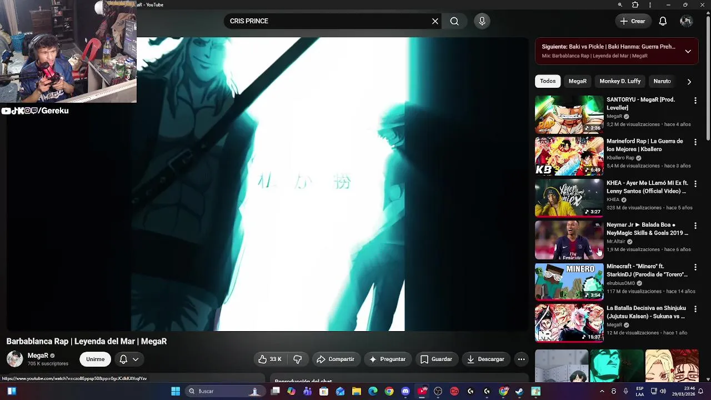This screenshot has width=711, height=400.
Task: Open Discord from the taskbar
Action: [405, 391]
